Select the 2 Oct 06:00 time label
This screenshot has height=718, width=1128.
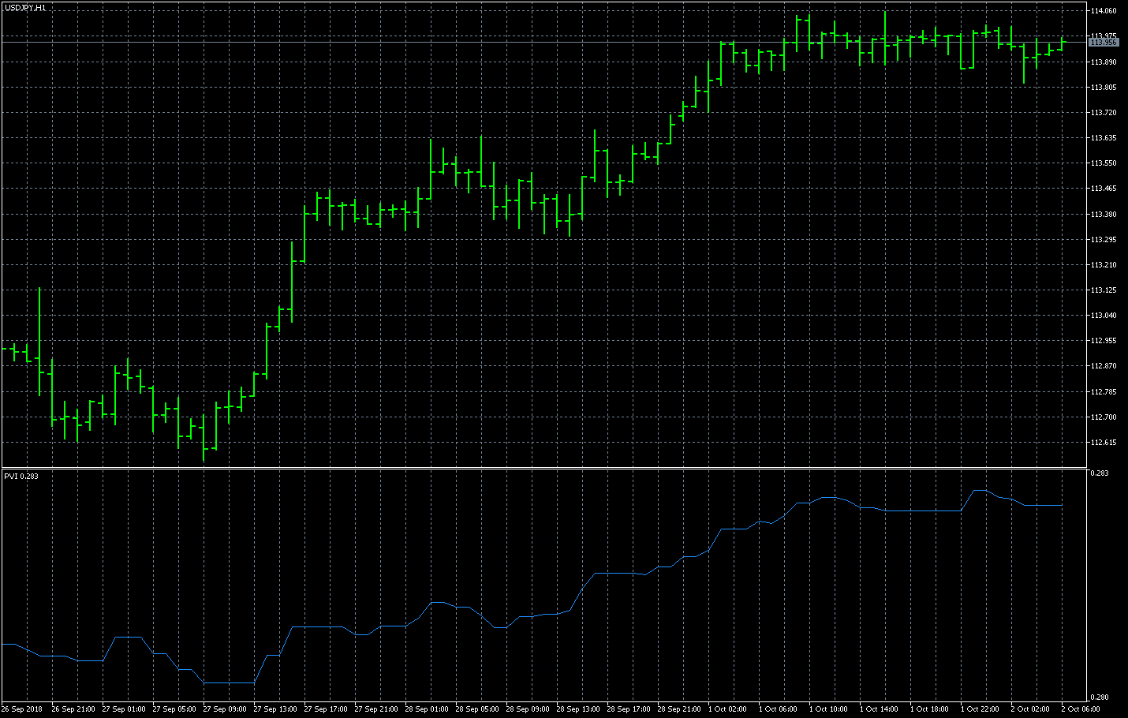(1081, 709)
